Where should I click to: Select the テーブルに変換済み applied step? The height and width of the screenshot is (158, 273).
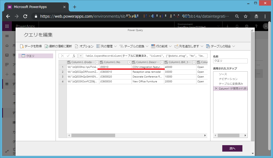tap(230, 84)
